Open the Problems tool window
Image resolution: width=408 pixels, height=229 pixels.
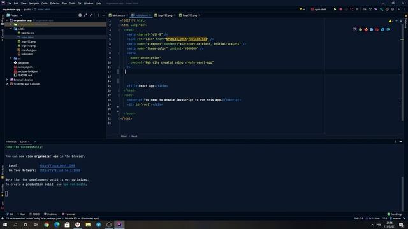coord(51,214)
